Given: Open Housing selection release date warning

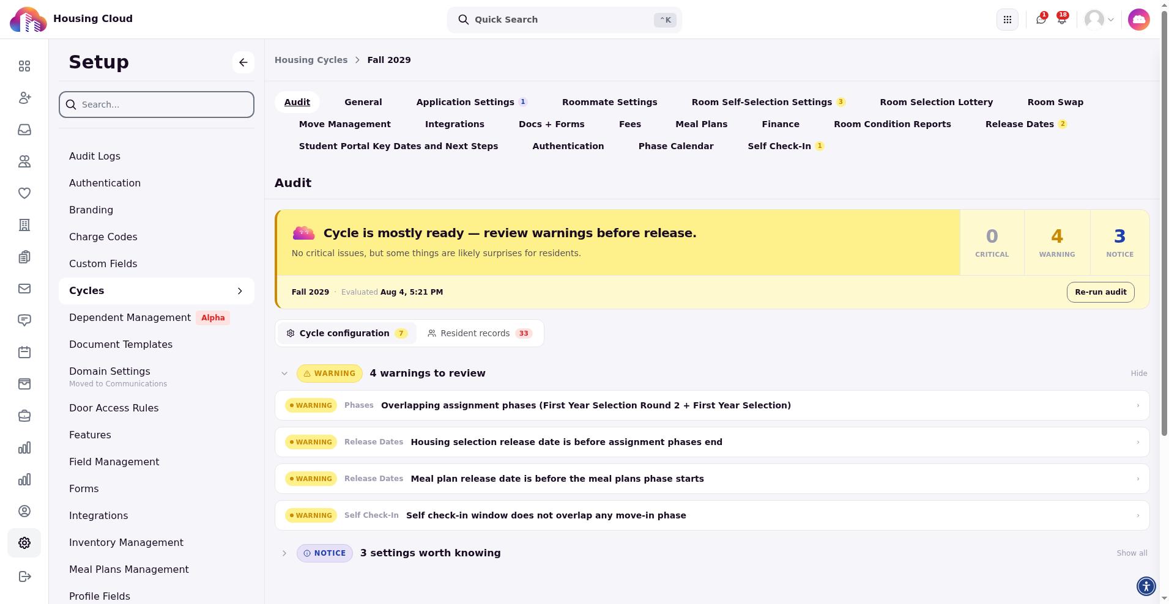Looking at the screenshot, I should coord(712,442).
